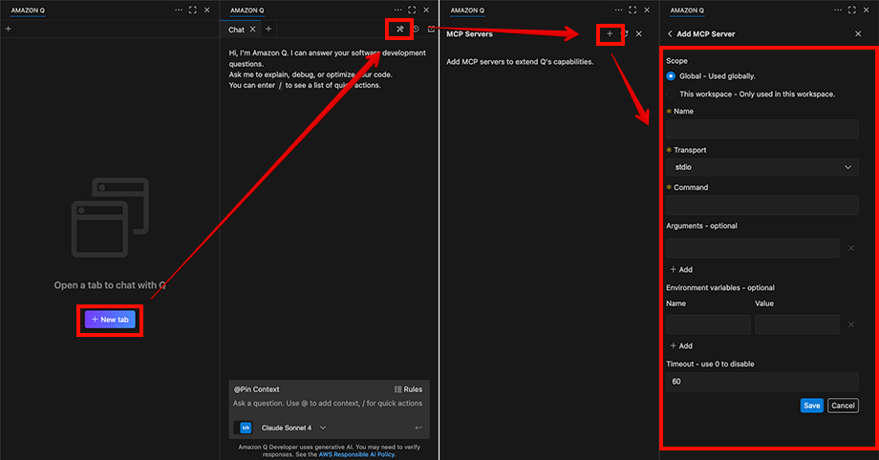
Task: Cancel adding the MCP server
Action: [843, 406]
